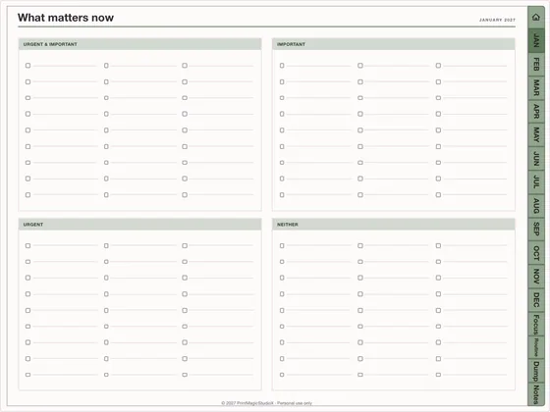Jump to the MAY tab

click(x=536, y=134)
